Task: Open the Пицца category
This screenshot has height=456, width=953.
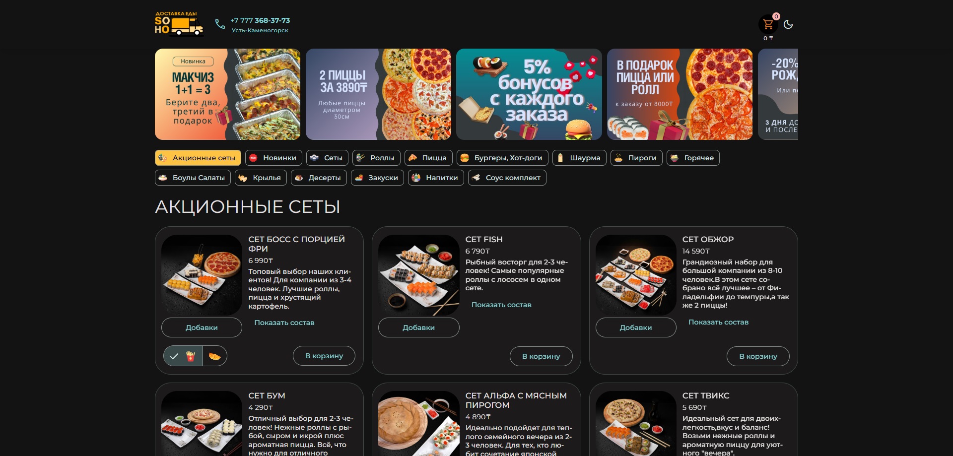Action: pos(428,158)
